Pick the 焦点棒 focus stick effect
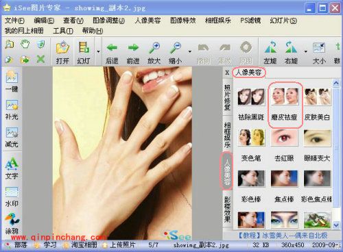 pyautogui.click(x=285, y=186)
